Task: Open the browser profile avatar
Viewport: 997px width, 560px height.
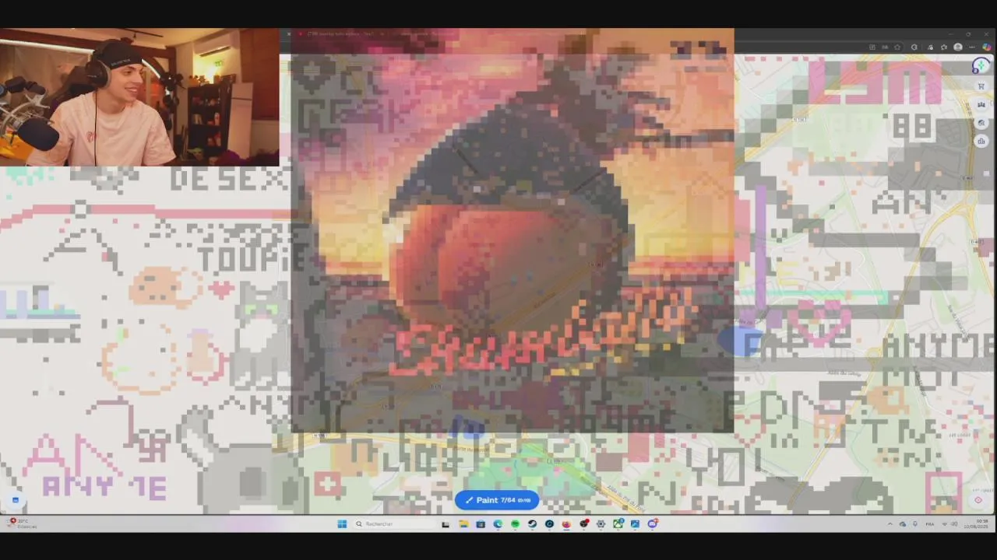Action: click(958, 47)
